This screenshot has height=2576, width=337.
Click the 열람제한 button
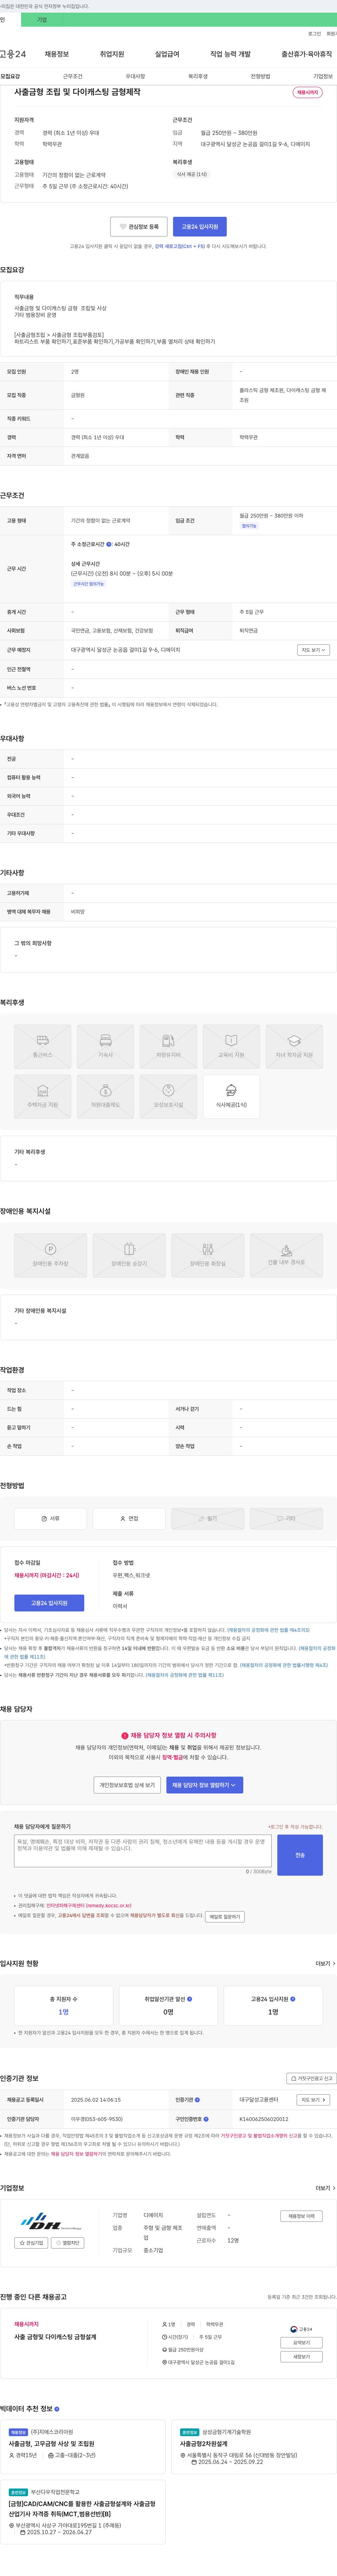pyautogui.click(x=68, y=2243)
